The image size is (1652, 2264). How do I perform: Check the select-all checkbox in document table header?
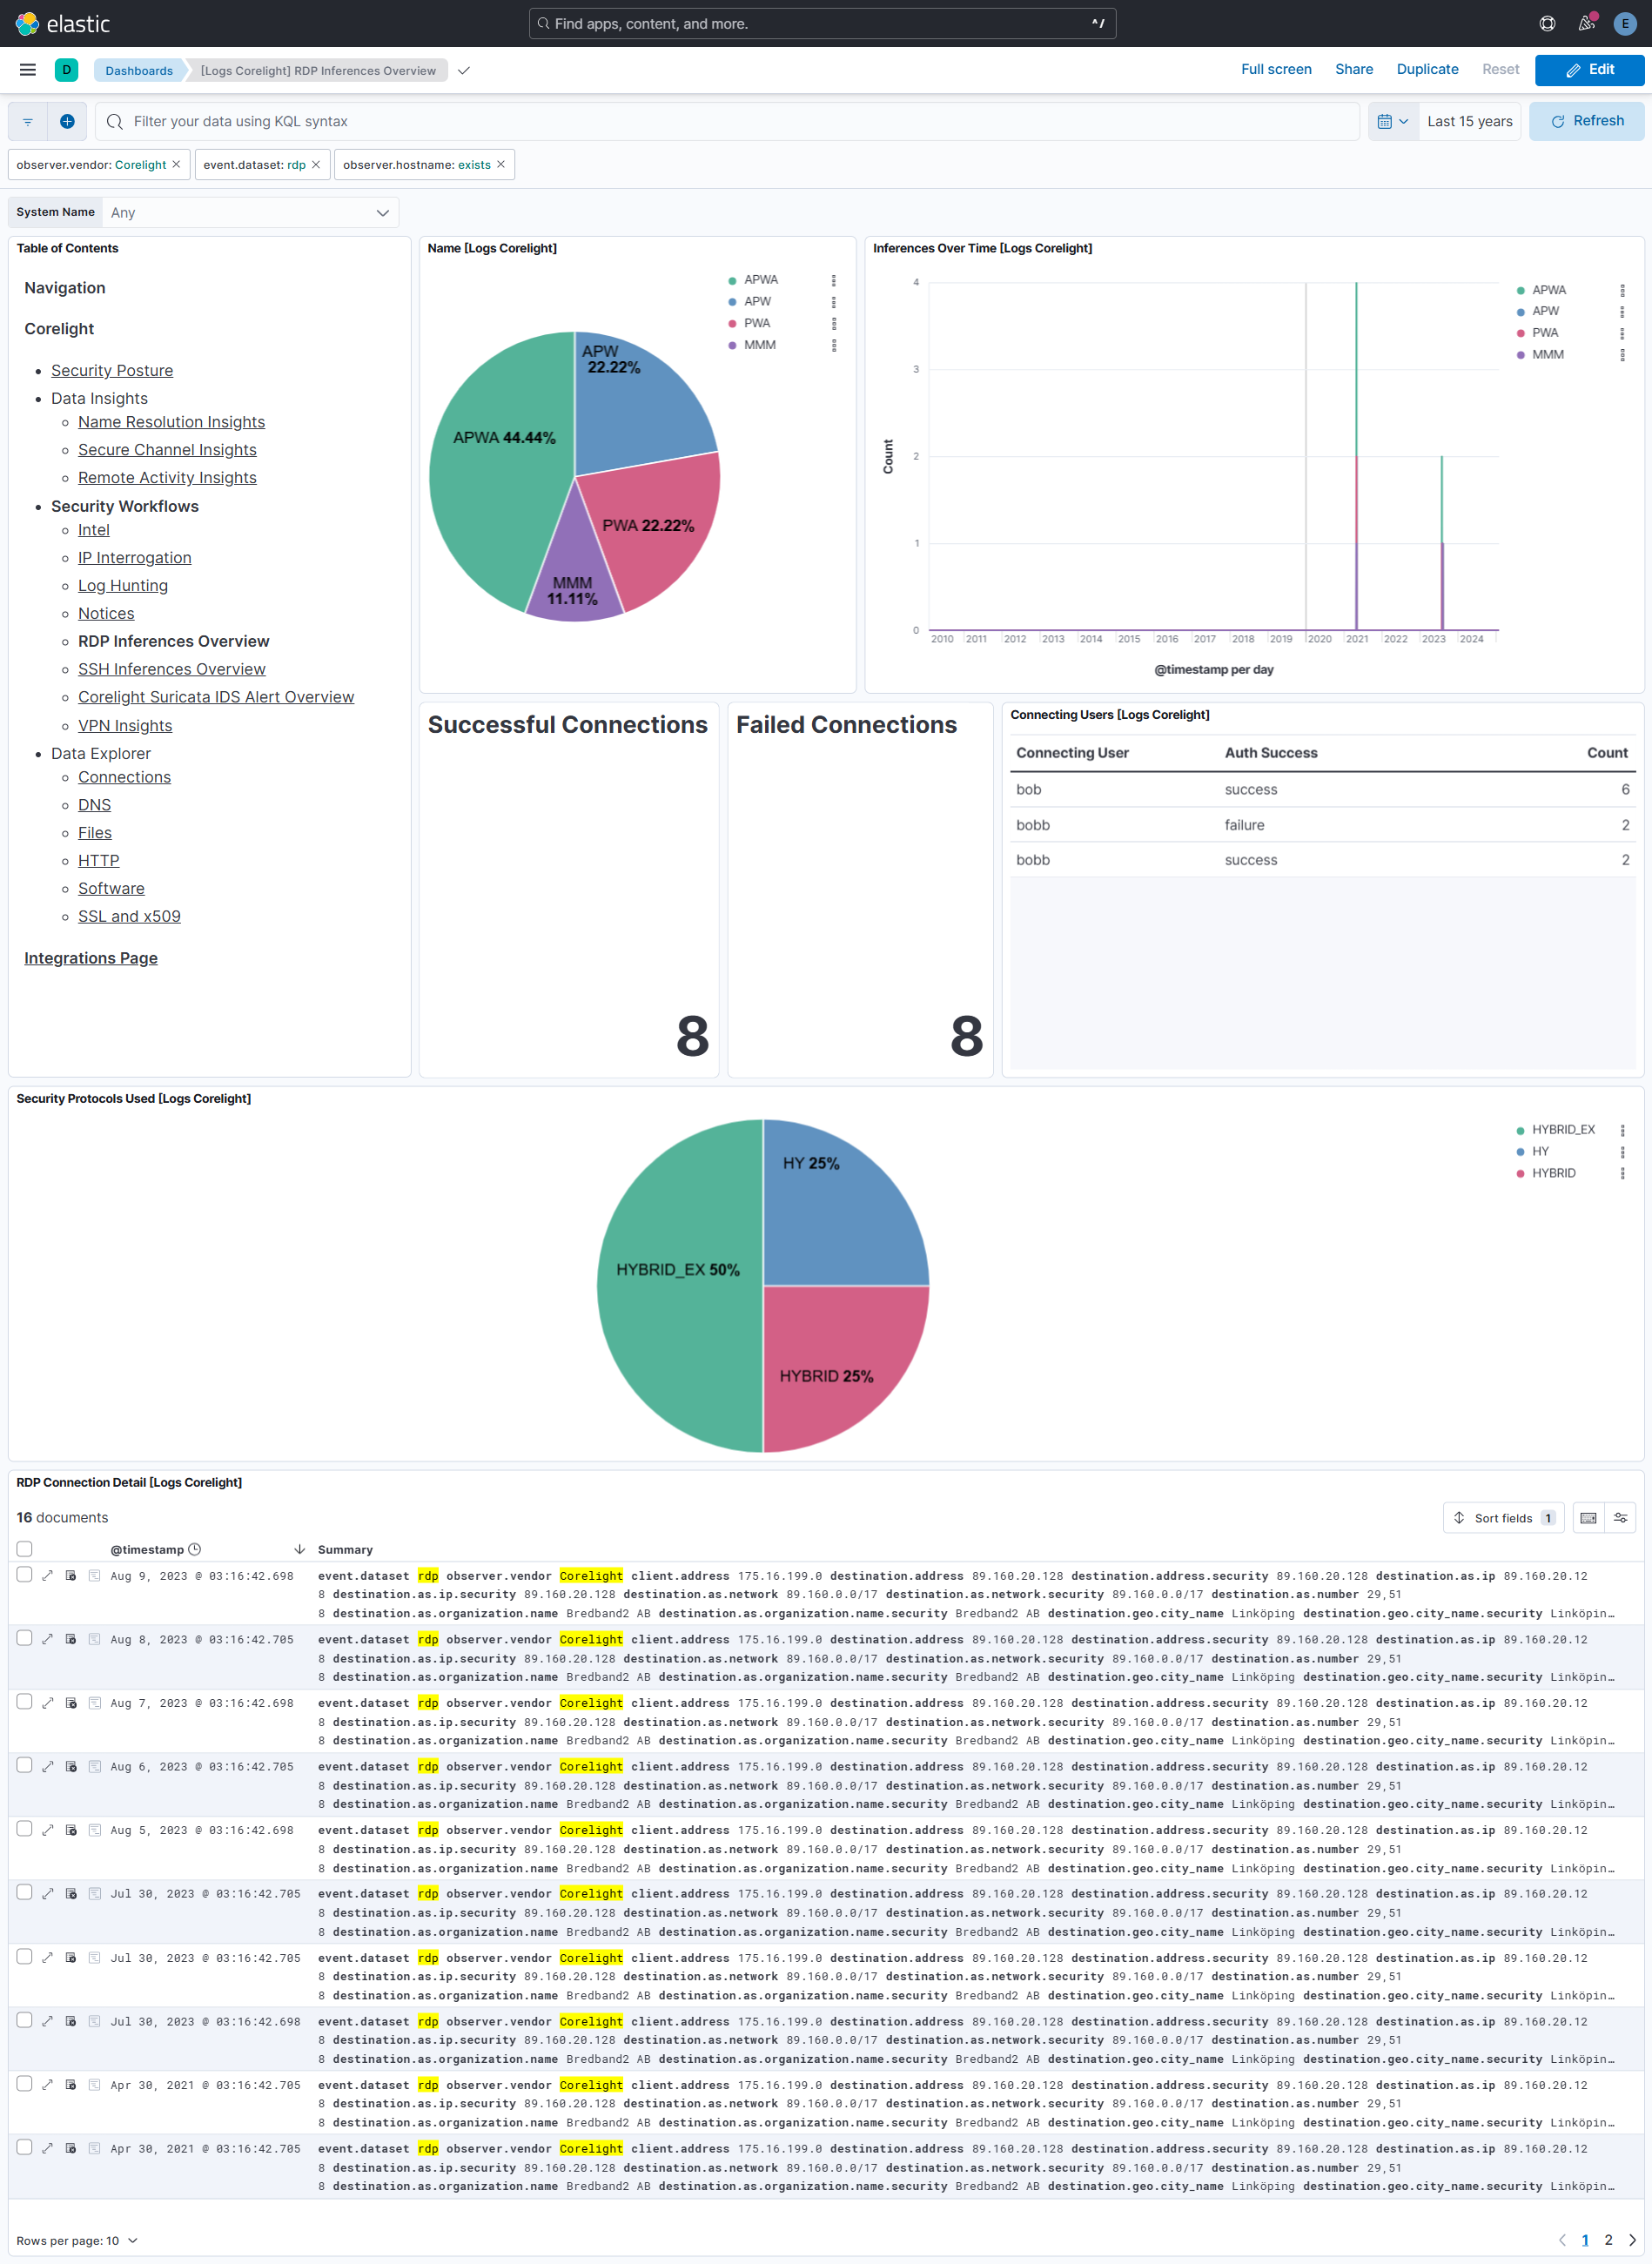coord(24,1548)
